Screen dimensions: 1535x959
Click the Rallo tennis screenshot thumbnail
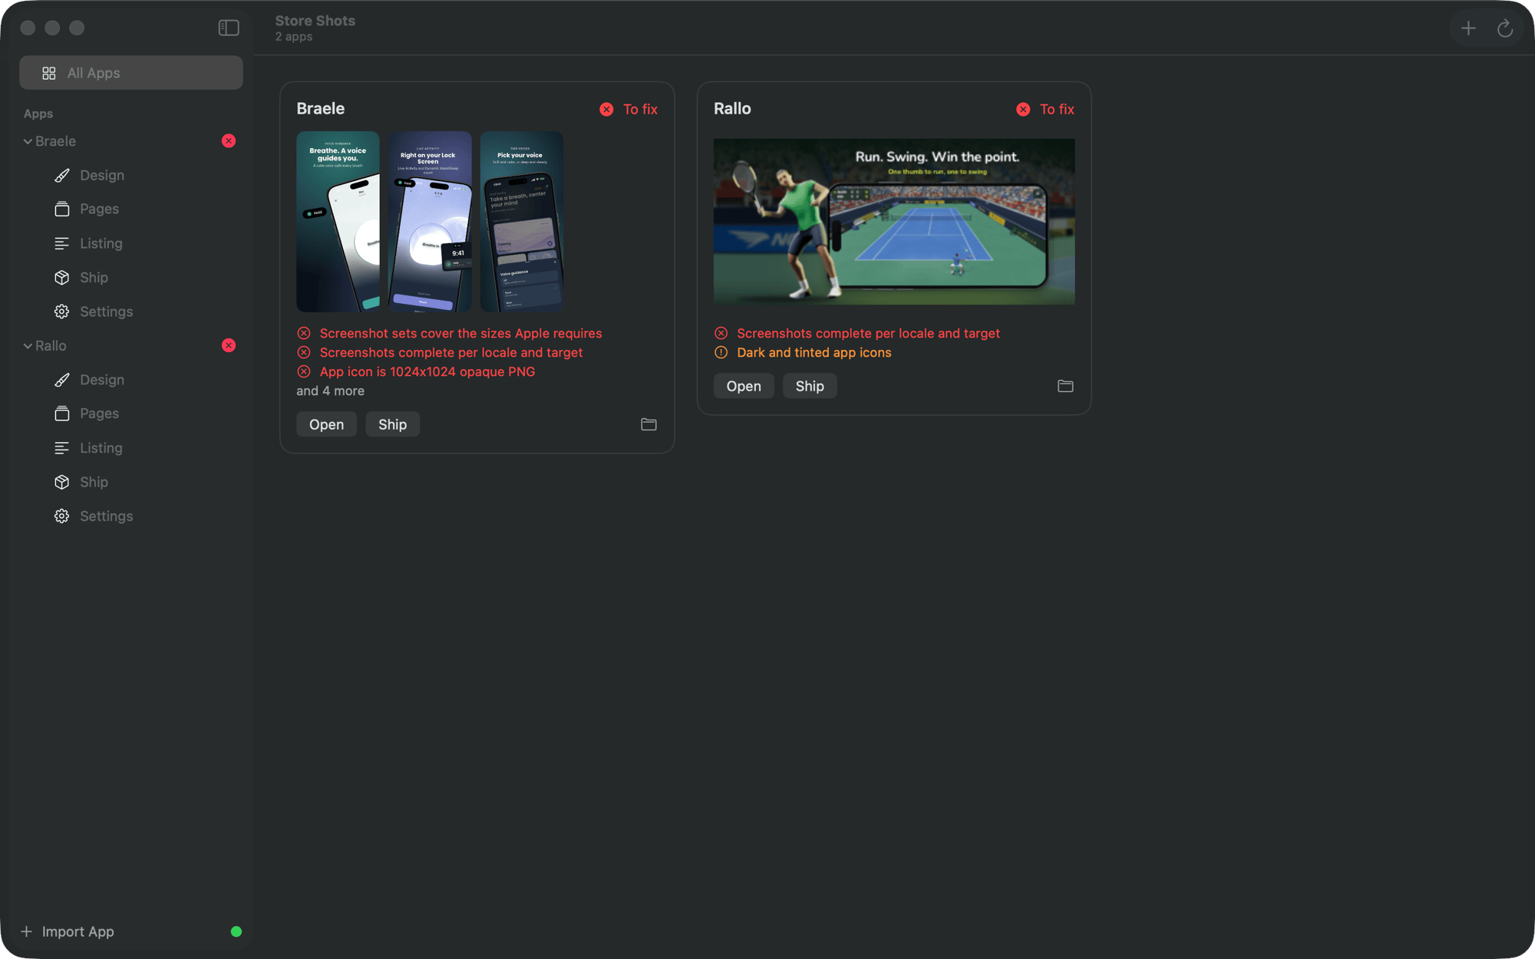[894, 222]
